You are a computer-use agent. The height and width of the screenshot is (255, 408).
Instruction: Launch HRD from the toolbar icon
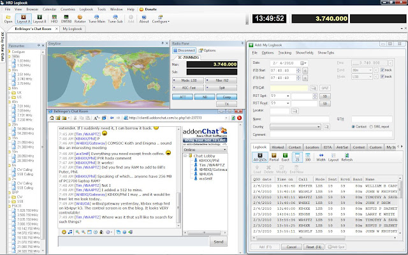point(54,19)
